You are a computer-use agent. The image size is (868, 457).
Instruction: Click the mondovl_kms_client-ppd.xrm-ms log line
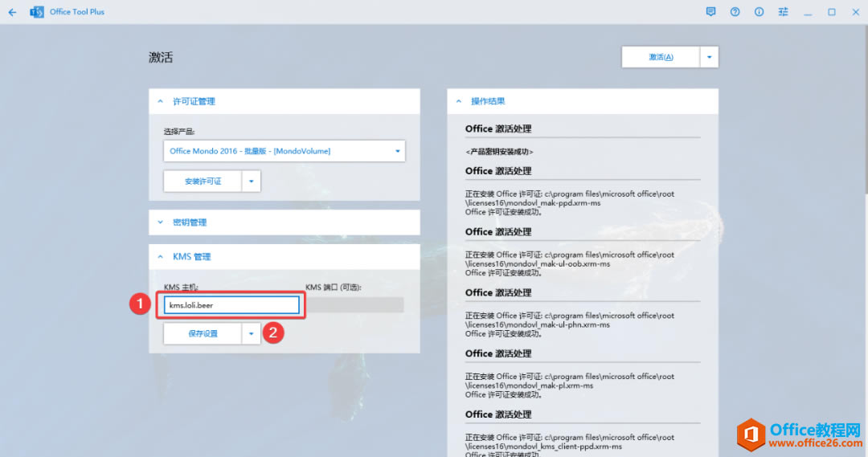[x=543, y=447]
